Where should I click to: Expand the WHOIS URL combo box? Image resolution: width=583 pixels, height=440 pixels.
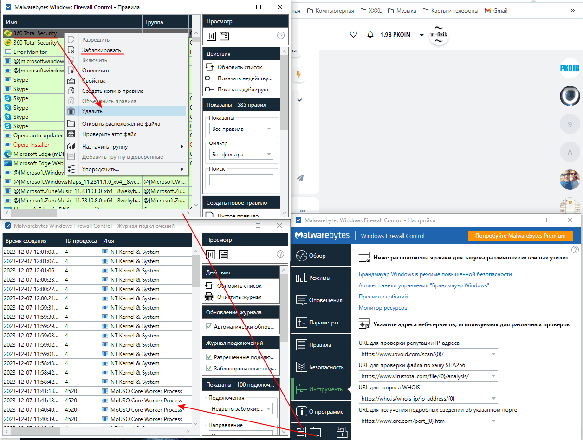(428, 398)
